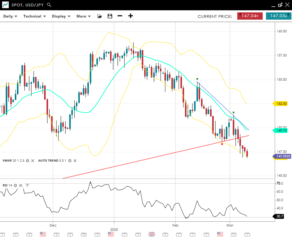The image size is (292, 238).
Task: Click the teal buy price 147.05 button
Action: click(x=278, y=16)
